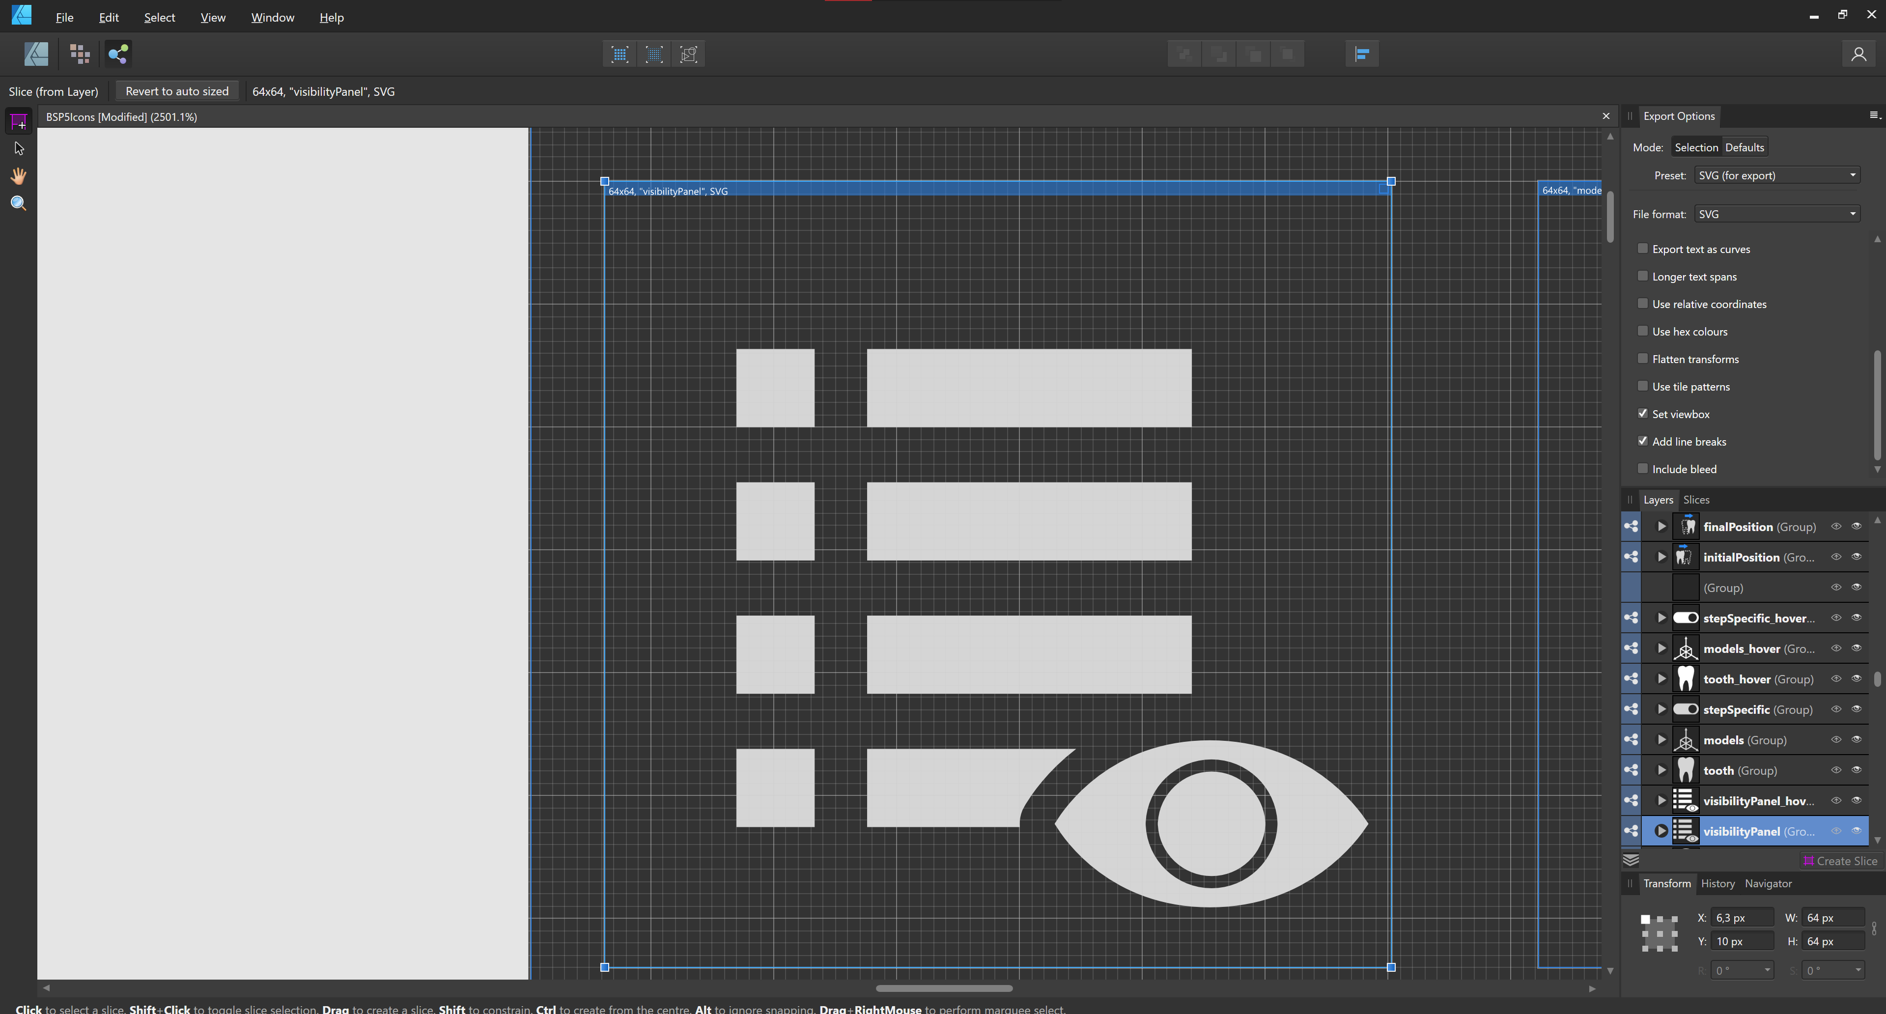The image size is (1886, 1014).
Task: Switch to the Slices tab
Action: [x=1697, y=499]
